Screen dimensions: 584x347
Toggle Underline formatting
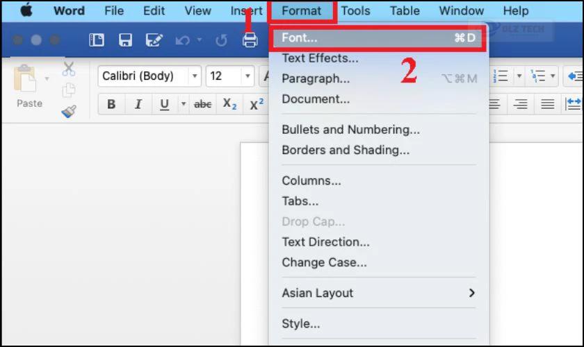click(164, 104)
